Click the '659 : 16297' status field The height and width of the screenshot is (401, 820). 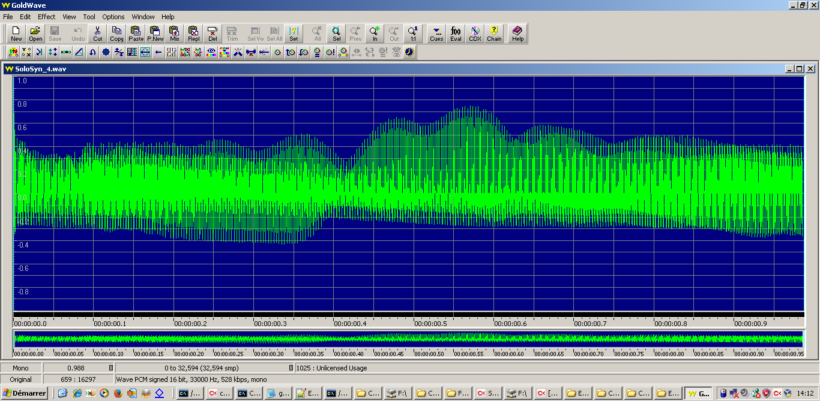79,379
